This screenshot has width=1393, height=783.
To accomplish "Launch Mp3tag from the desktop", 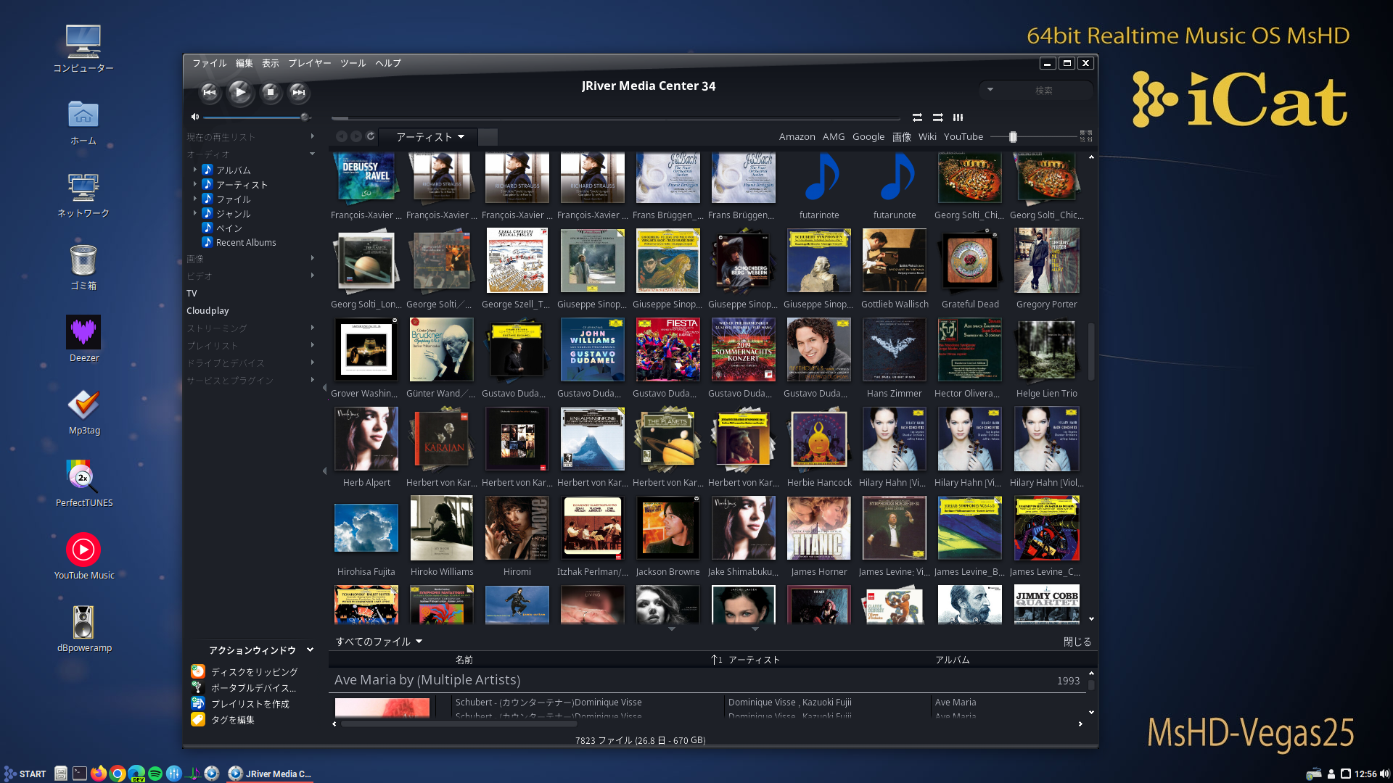I will coord(83,406).
